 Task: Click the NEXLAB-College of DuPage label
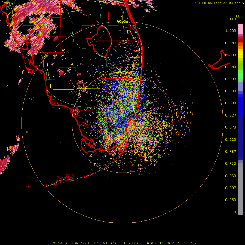point(218,3)
